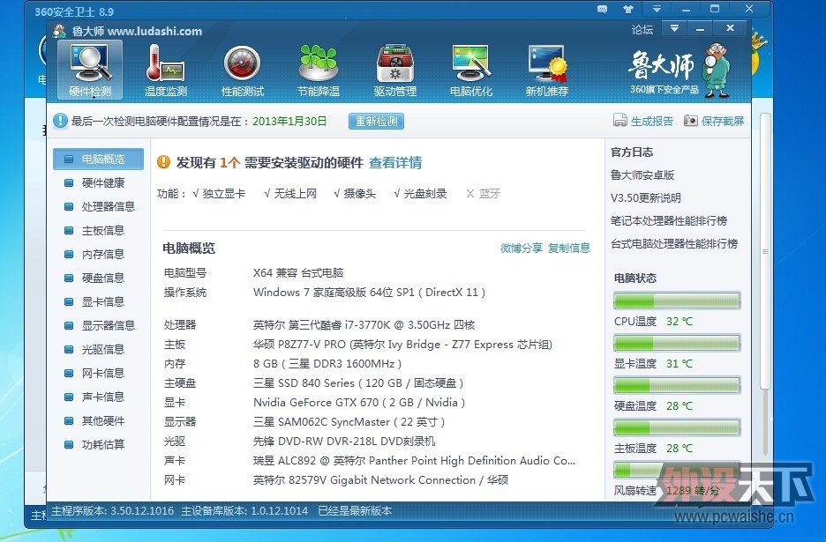The height and width of the screenshot is (542, 826).
Task: Click the 8 GB 三星 DDR3 memory text
Action: click(327, 364)
